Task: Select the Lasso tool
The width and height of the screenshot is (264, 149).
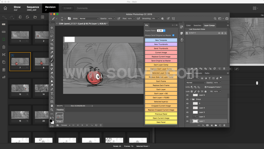Action: tap(52, 36)
